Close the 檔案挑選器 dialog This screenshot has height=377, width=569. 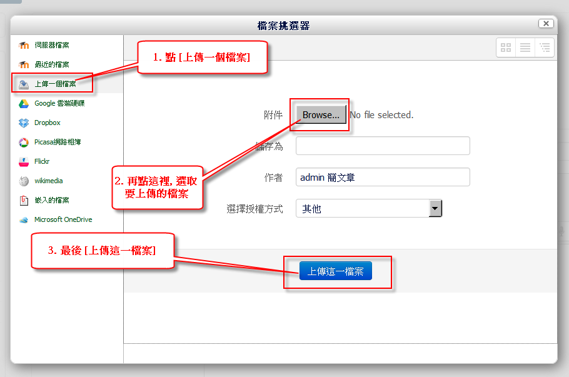(x=546, y=23)
